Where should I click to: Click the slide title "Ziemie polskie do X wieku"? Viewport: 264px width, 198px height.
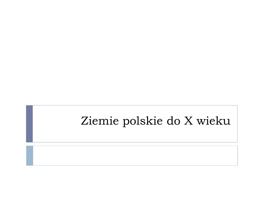point(155,121)
